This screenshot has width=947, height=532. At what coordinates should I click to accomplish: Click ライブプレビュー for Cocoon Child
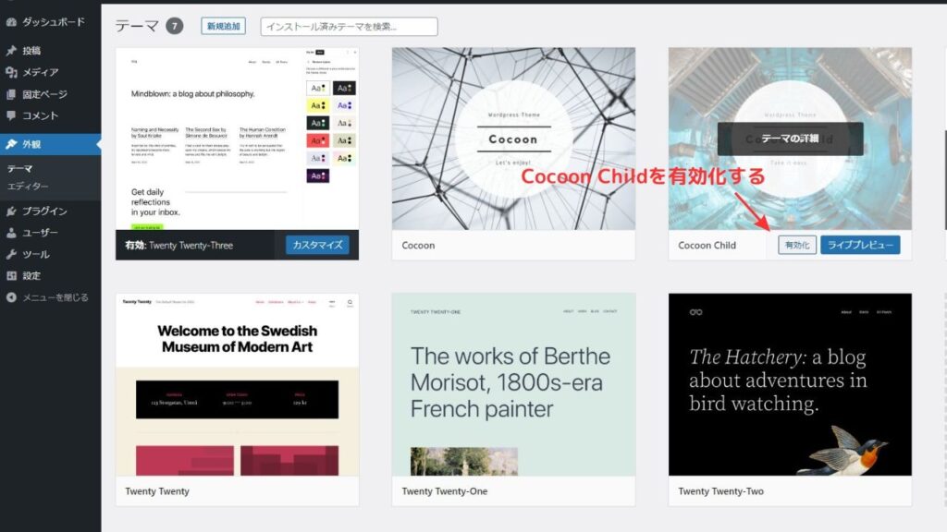click(860, 245)
